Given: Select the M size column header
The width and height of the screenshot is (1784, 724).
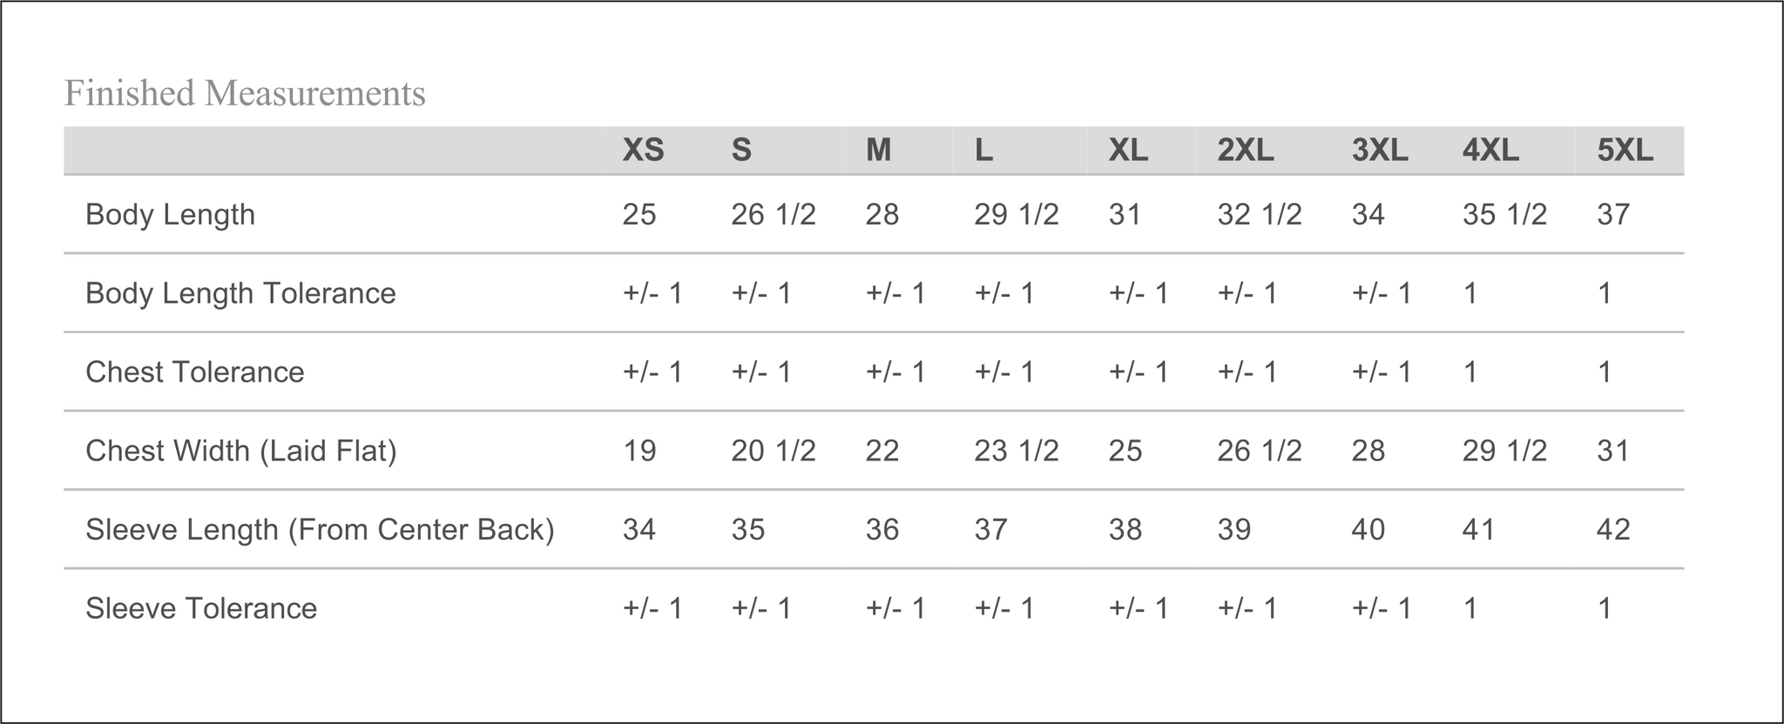Looking at the screenshot, I should click(878, 151).
